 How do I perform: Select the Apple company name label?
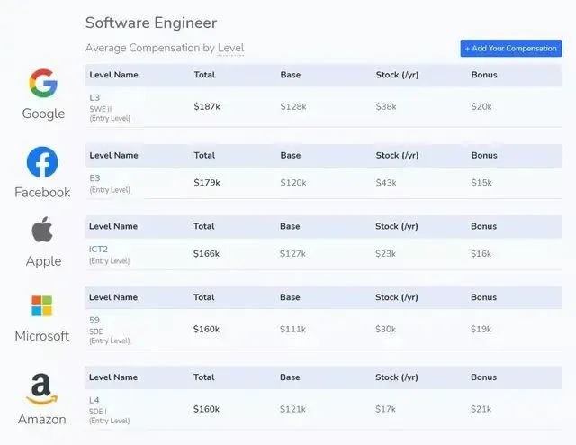[x=44, y=261]
